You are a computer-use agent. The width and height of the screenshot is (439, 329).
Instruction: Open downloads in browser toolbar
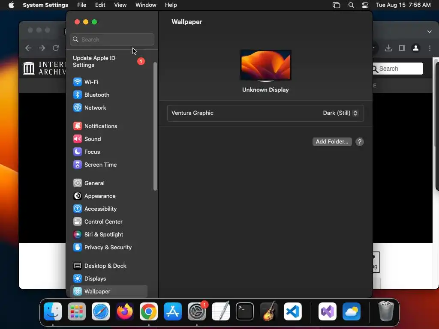tap(388, 48)
